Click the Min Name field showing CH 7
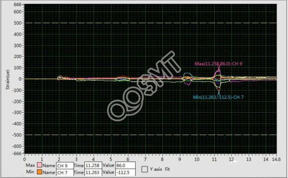The width and height of the screenshot is (288, 178). [x=64, y=172]
